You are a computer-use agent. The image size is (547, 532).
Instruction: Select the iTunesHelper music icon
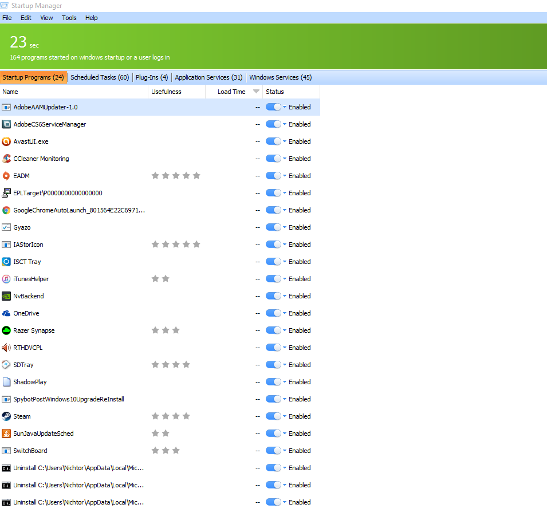[6, 279]
